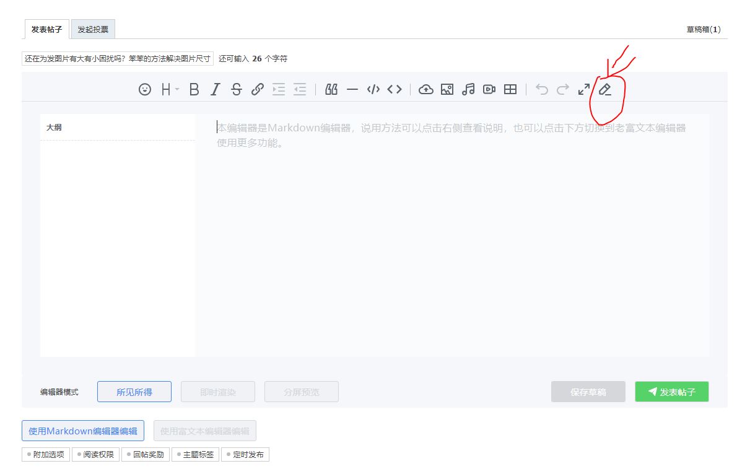The height and width of the screenshot is (474, 750).
Task: Enter fullscreen editor mode
Action: (x=583, y=89)
